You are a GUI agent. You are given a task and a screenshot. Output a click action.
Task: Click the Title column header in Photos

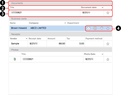[x=52, y=54]
